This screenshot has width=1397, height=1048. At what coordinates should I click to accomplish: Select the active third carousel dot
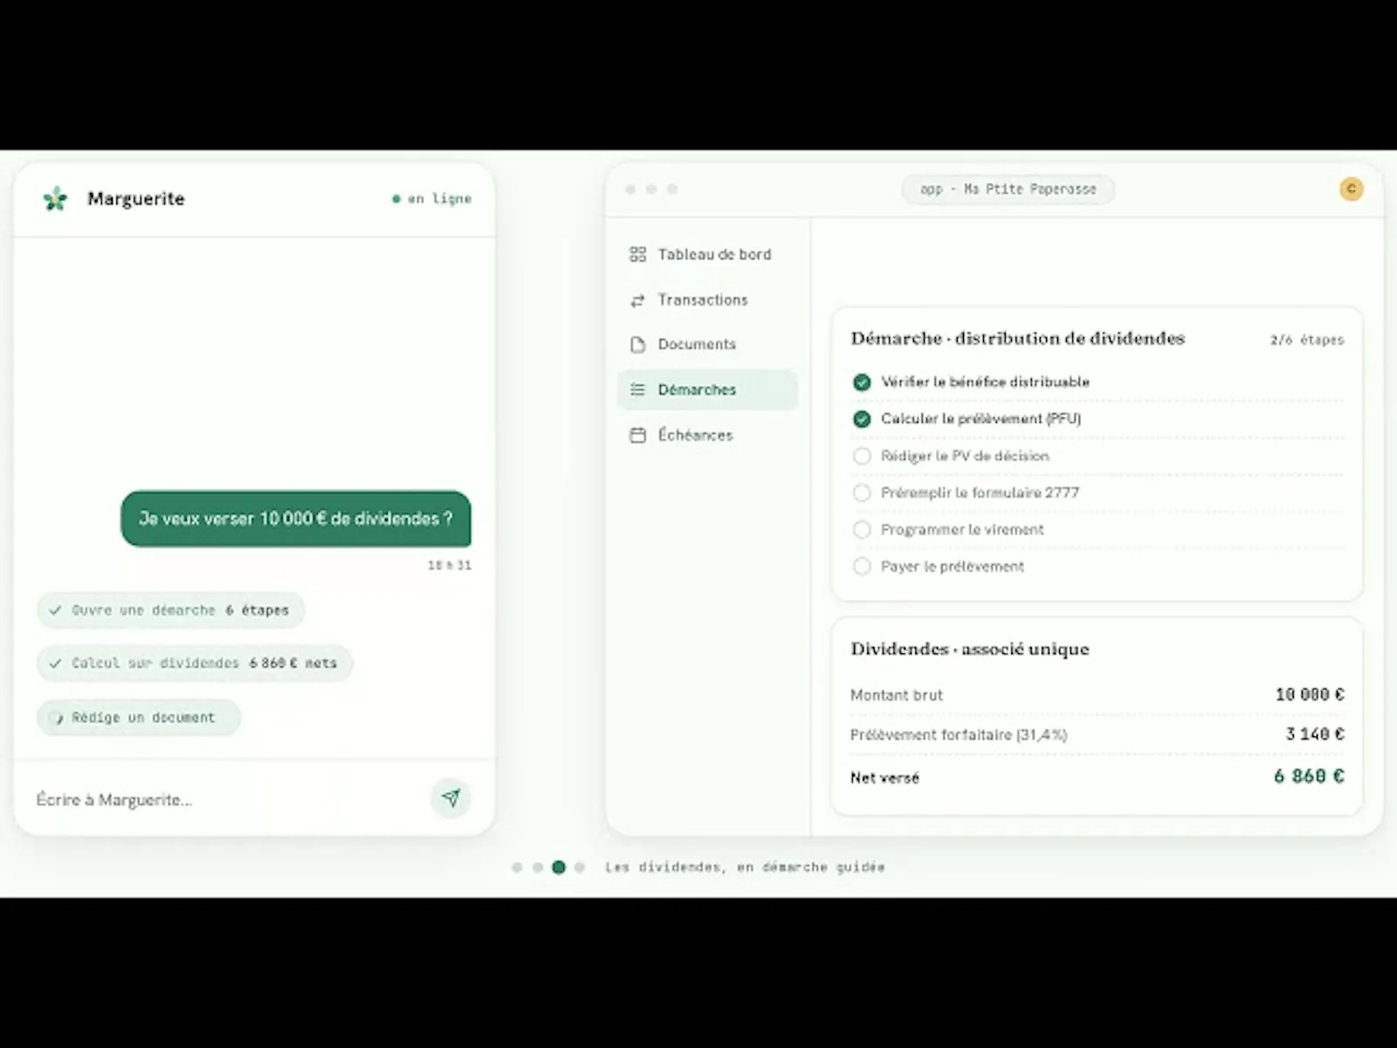[x=559, y=867]
